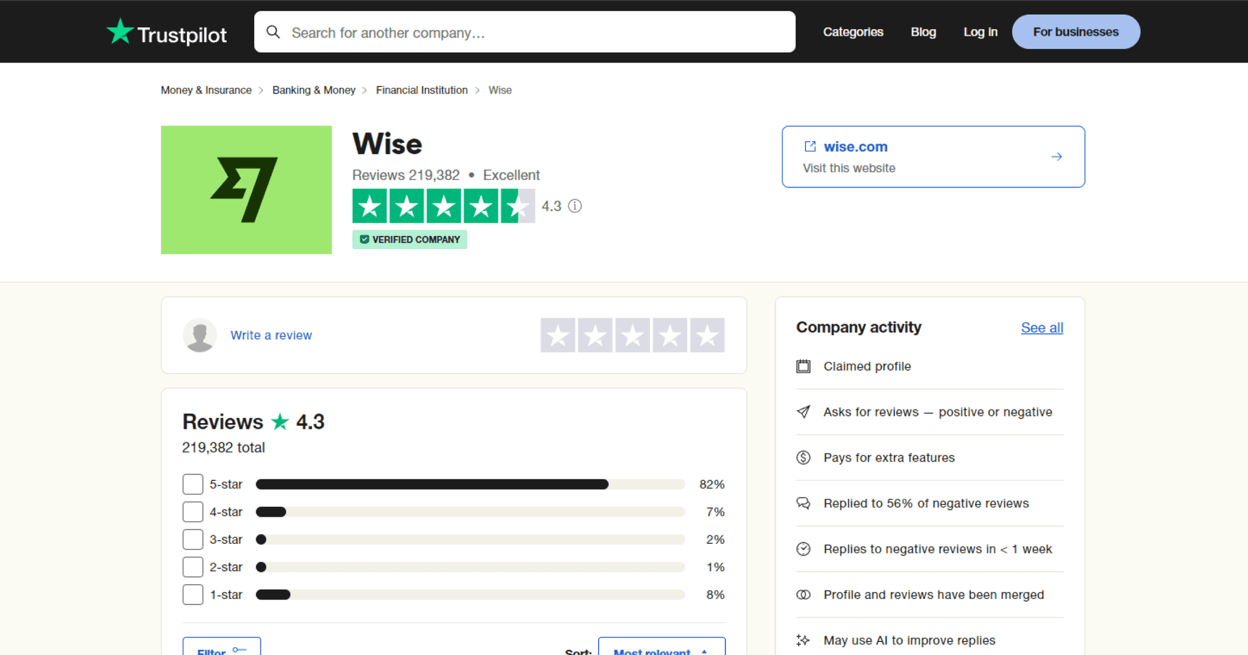Viewport: 1248px width, 655px height.
Task: Open the Most relevant sort dropdown
Action: tap(661, 649)
